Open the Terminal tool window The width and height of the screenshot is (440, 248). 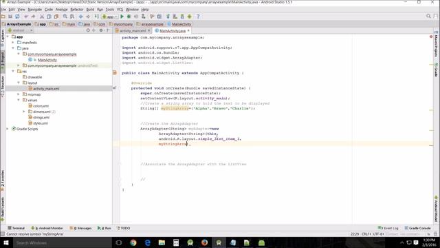[x=16, y=228]
